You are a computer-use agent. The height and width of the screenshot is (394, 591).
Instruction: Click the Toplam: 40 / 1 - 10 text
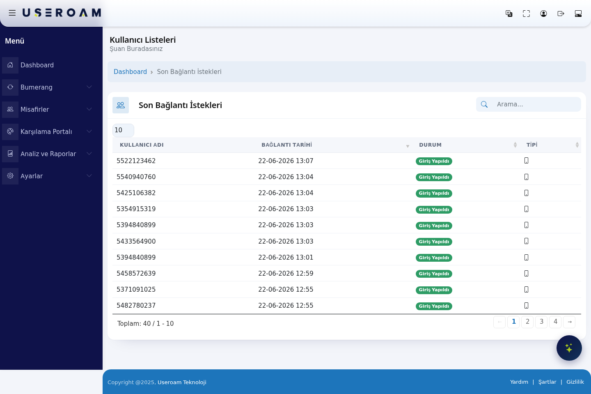[145, 324]
